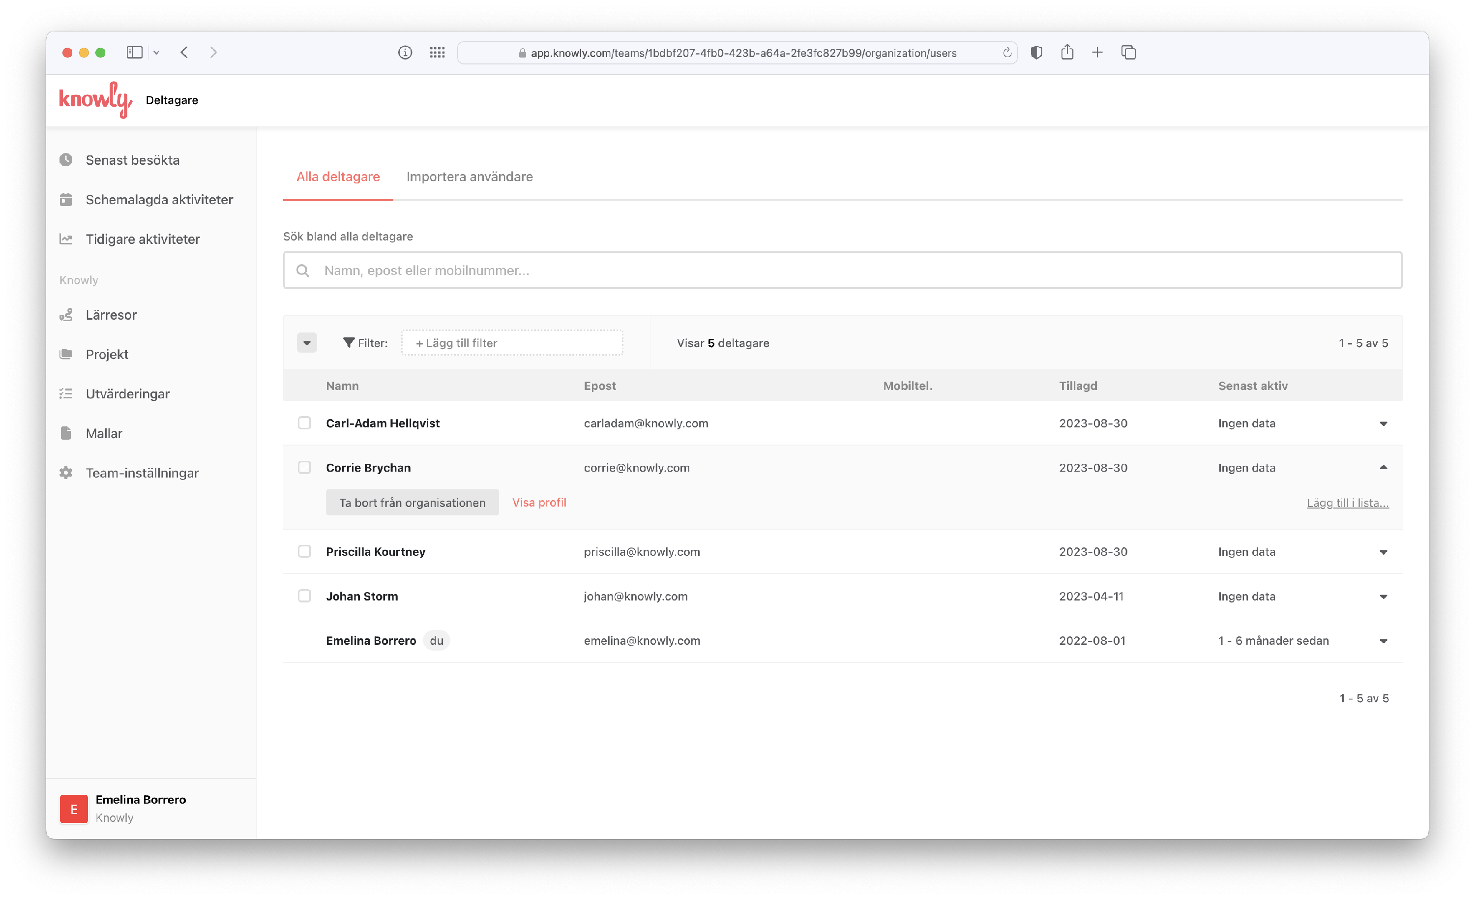Viewport: 1475px width, 900px height.
Task: Click the Knowly logo
Action: [95, 99]
